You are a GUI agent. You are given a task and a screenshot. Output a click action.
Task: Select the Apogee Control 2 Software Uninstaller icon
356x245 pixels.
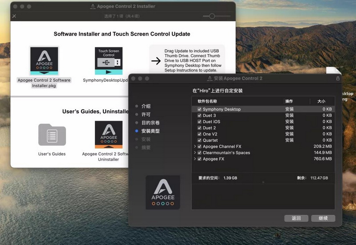coord(109,135)
